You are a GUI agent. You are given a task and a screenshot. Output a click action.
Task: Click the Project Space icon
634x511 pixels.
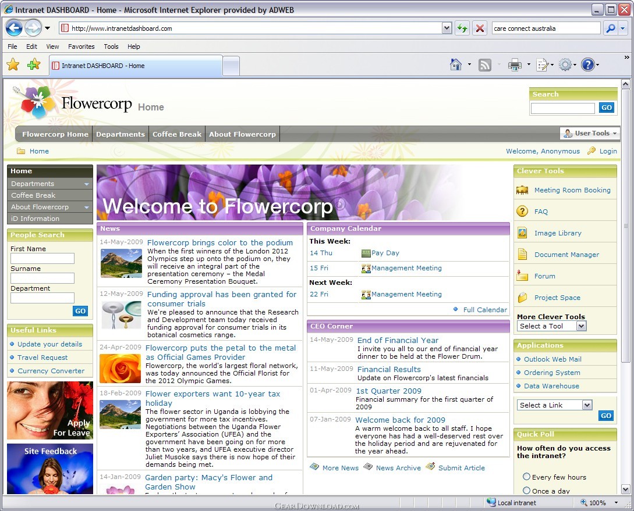(x=522, y=298)
